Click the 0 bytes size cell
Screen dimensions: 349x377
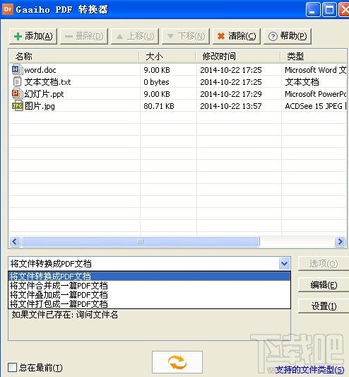(x=156, y=82)
